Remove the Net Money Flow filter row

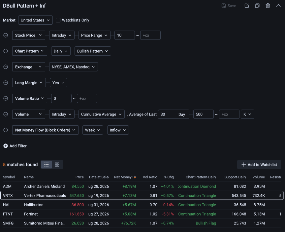point(6,130)
